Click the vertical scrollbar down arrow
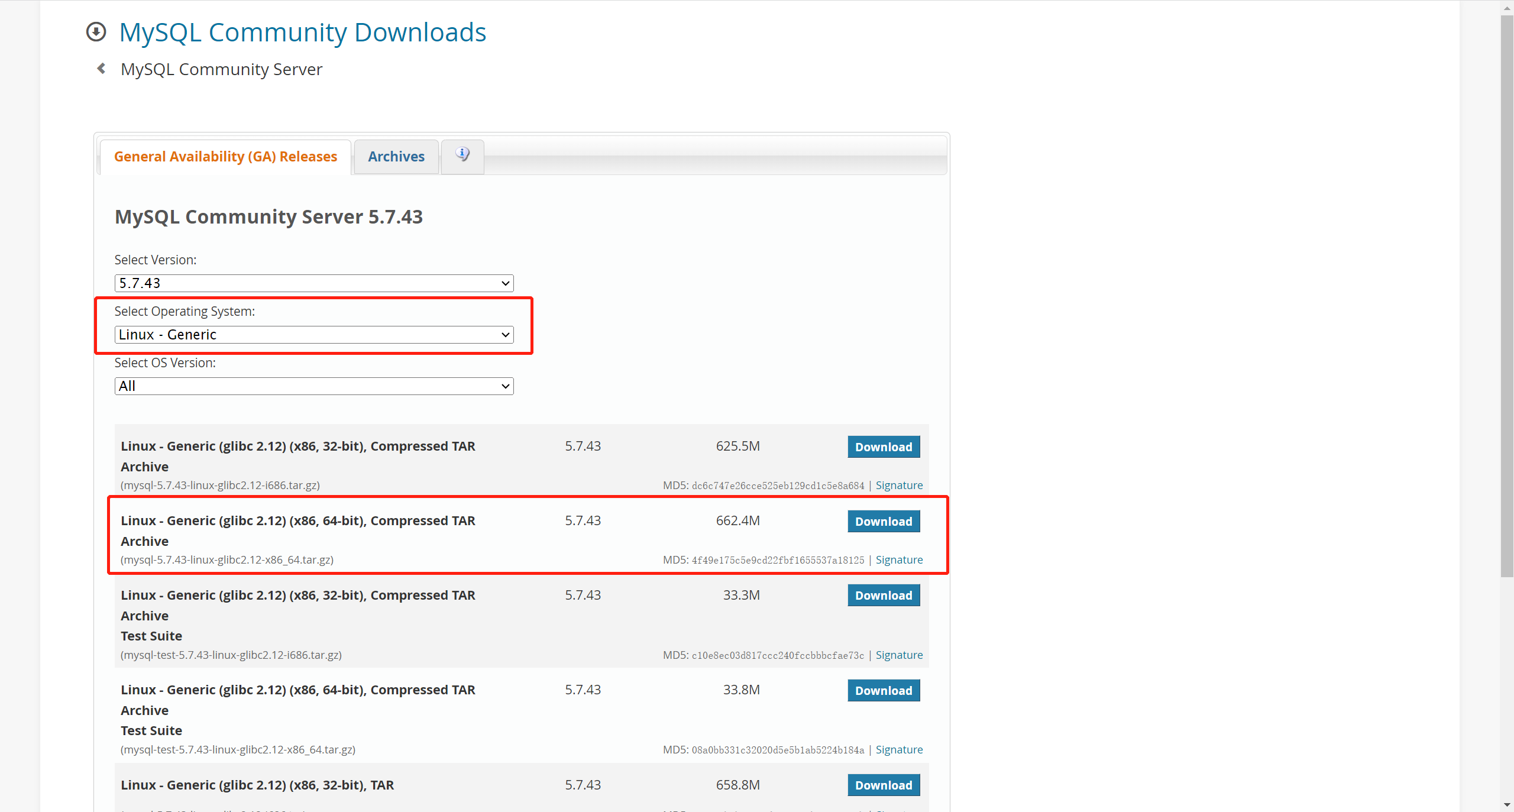Screen dimensions: 1514x812 [x=1507, y=805]
